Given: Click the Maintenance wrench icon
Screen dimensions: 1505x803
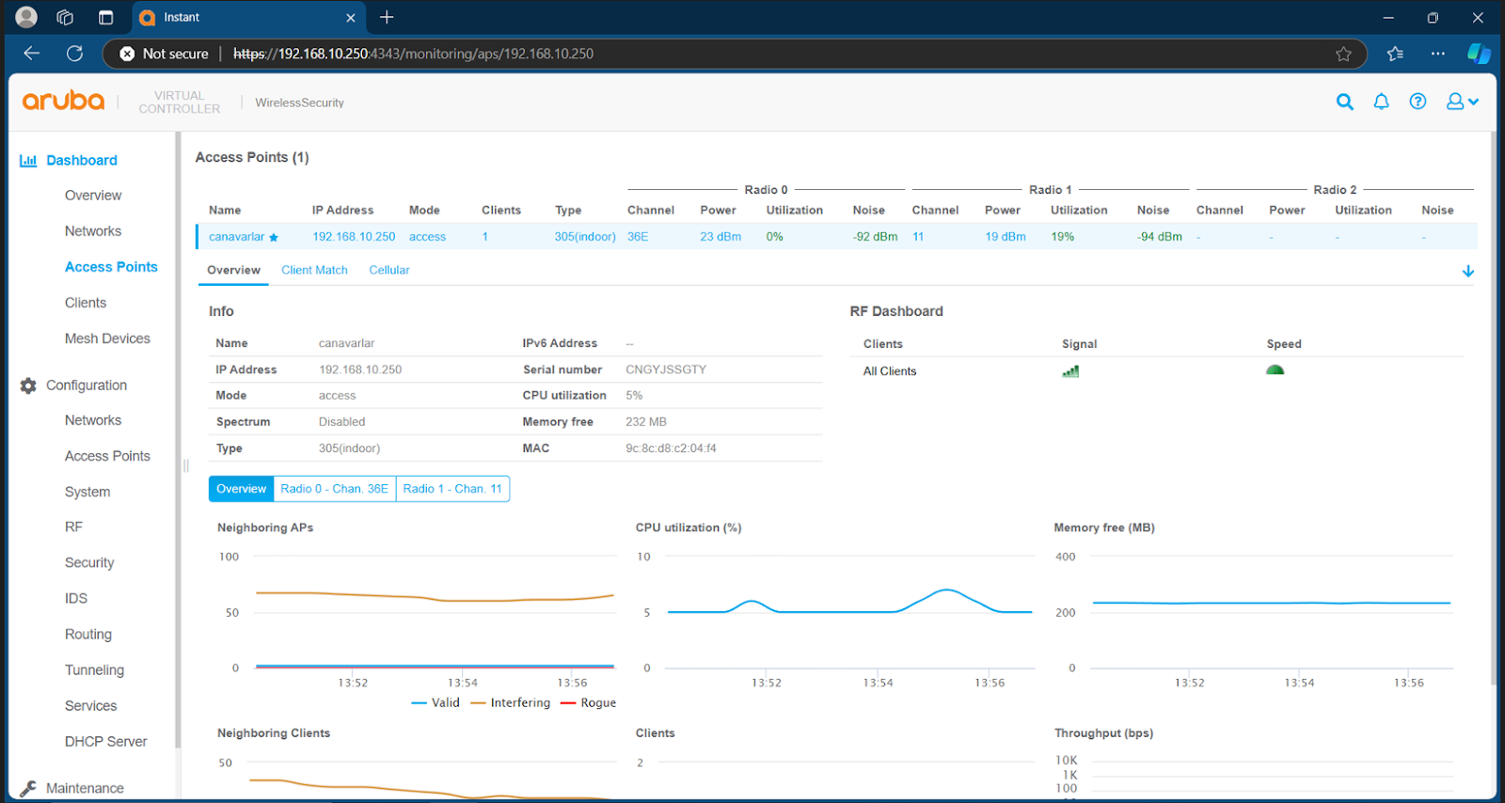Looking at the screenshot, I should tap(28, 788).
